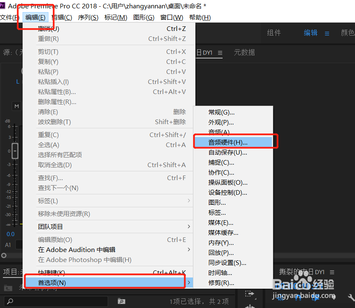Open the 序列(S) menu

coord(88,18)
